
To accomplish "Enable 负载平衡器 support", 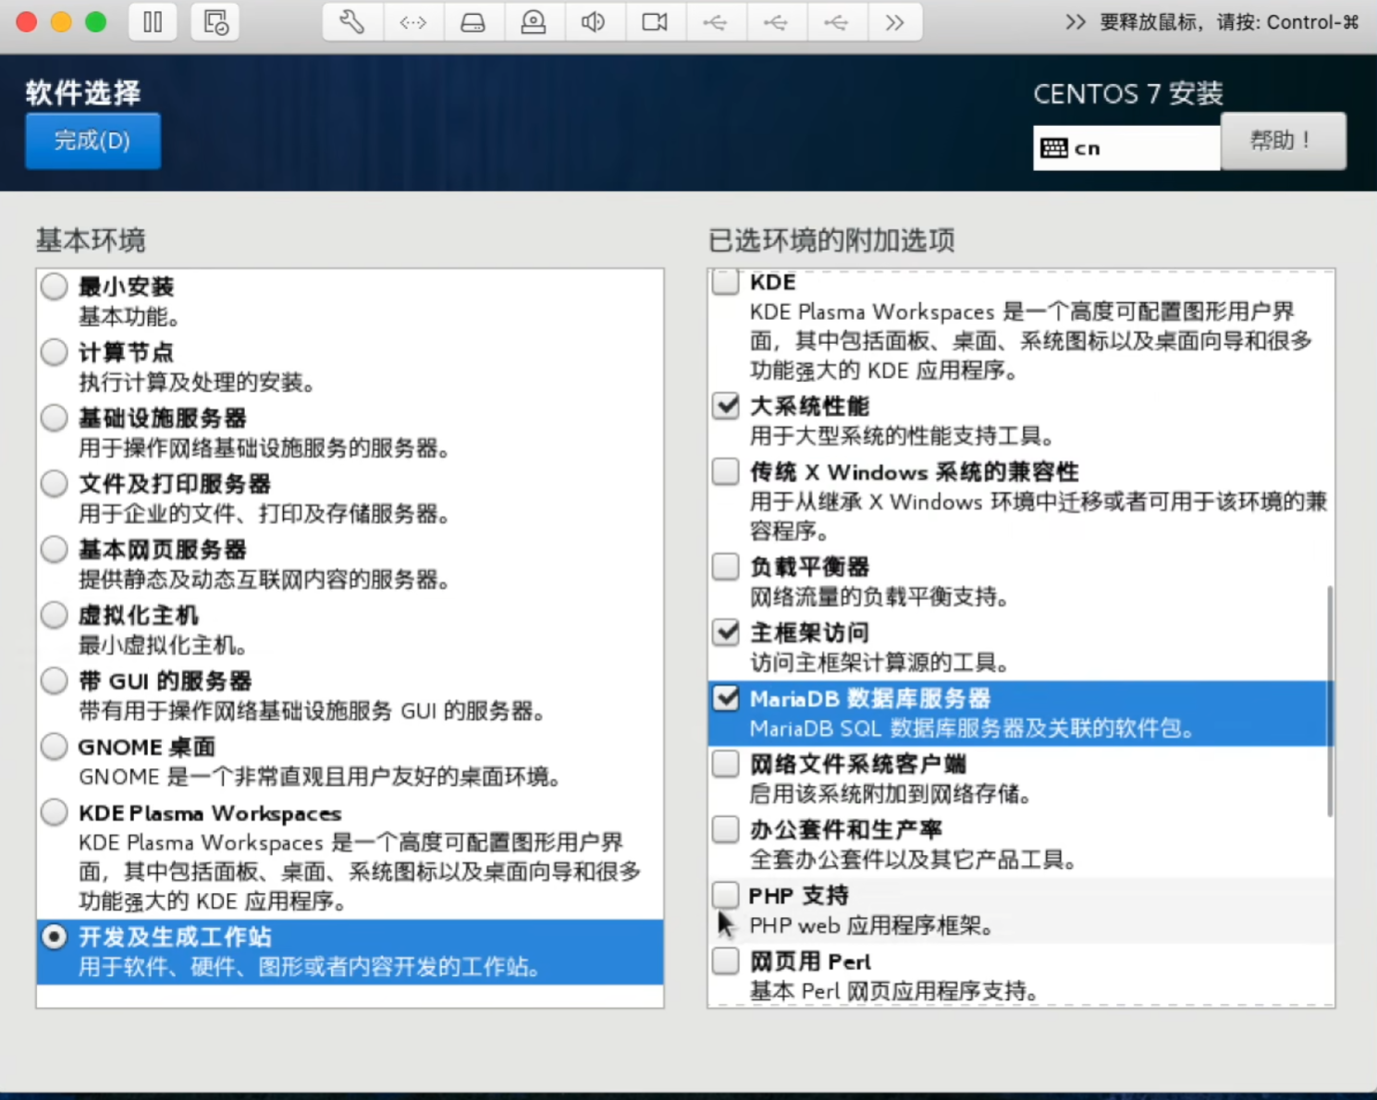I will click(x=725, y=566).
